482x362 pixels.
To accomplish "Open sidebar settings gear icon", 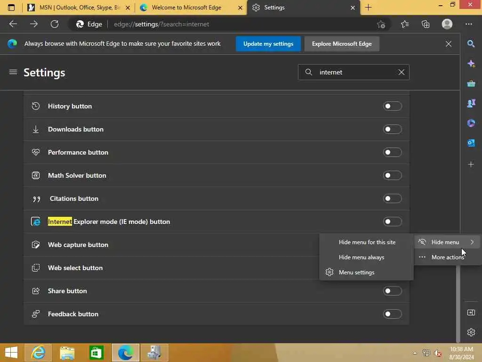I will pos(471,332).
